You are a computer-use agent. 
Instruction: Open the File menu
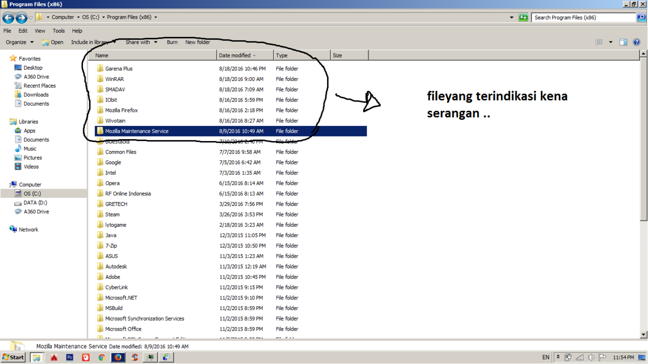pos(7,31)
